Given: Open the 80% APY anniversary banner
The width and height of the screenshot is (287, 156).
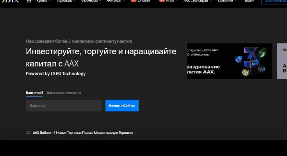Looking at the screenshot, I should pyautogui.click(x=230, y=61).
